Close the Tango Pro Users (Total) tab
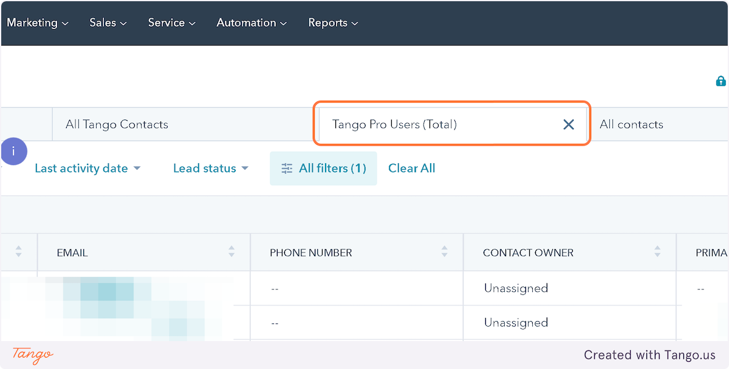 point(569,124)
